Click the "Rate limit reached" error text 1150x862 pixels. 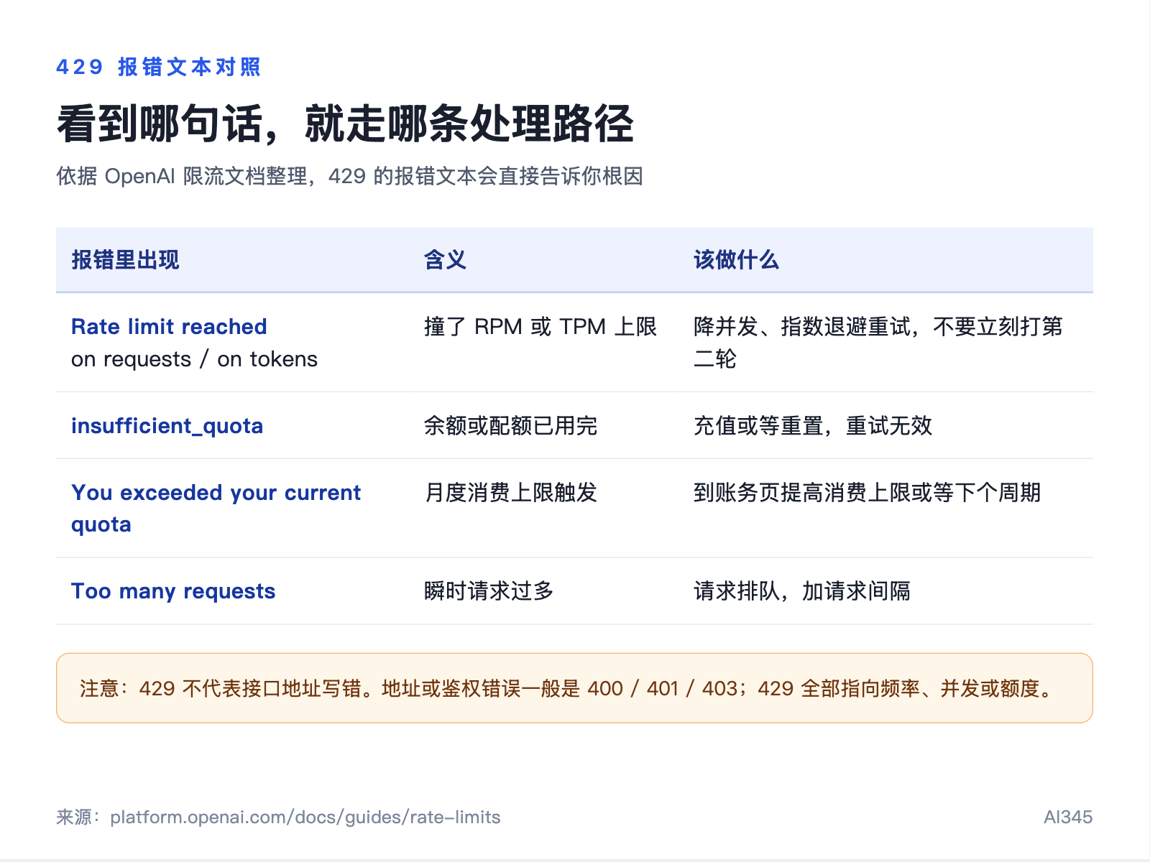(x=169, y=327)
